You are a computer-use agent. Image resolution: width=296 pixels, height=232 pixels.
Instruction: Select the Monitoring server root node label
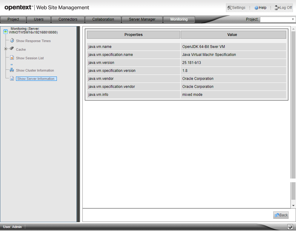click(33, 31)
